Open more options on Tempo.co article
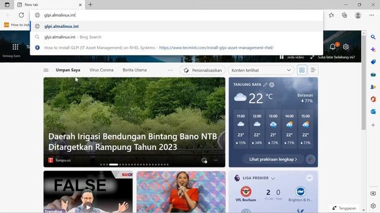The height and width of the screenshot is (213, 380). [216, 160]
